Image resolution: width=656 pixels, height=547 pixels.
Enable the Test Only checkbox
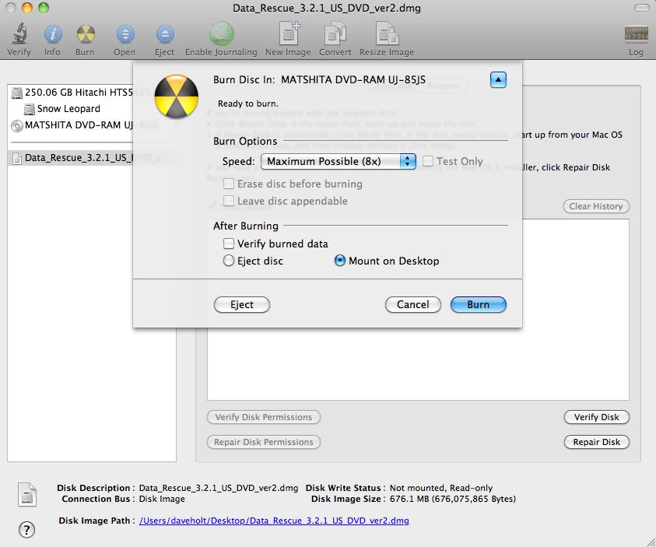tap(427, 161)
